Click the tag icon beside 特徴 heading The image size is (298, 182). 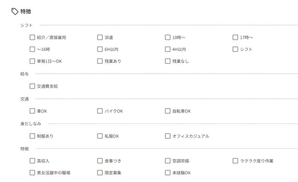click(x=15, y=12)
